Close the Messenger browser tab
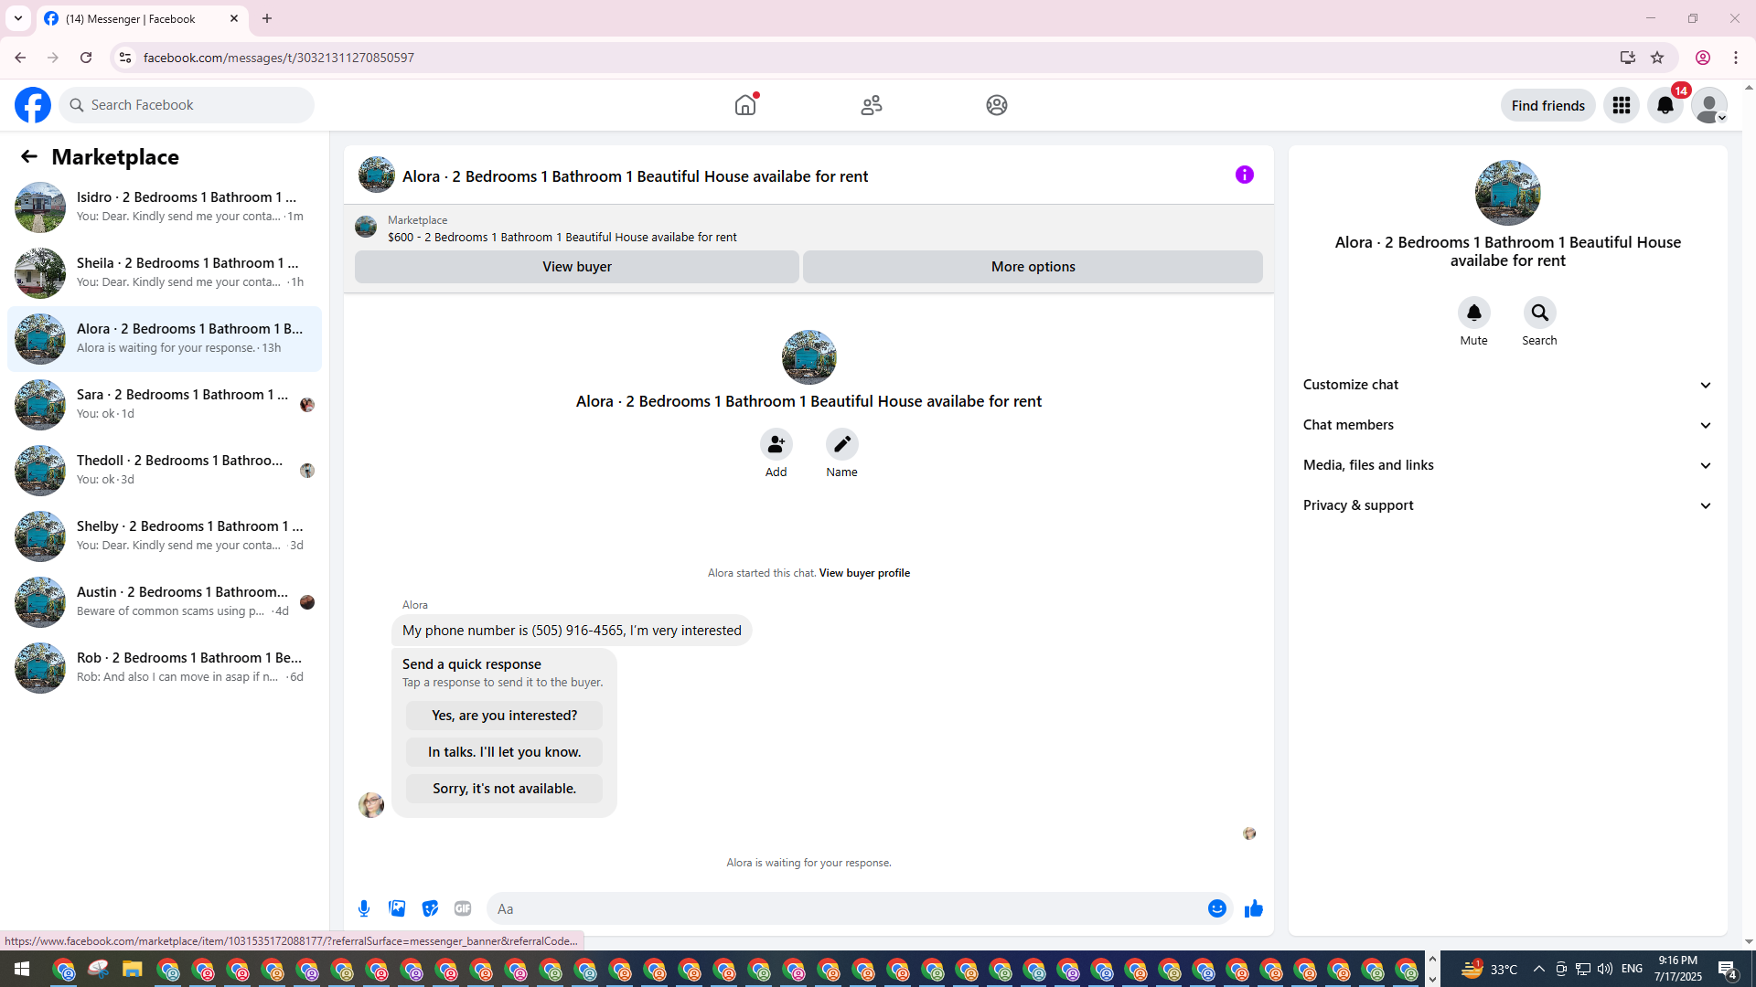1756x987 pixels. coord(234,18)
